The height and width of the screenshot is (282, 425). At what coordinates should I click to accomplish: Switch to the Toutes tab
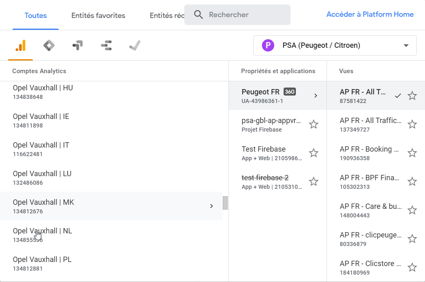[36, 16]
